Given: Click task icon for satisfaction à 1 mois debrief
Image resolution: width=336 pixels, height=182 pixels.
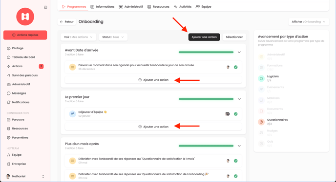Looking at the screenshot, I should point(72,161).
